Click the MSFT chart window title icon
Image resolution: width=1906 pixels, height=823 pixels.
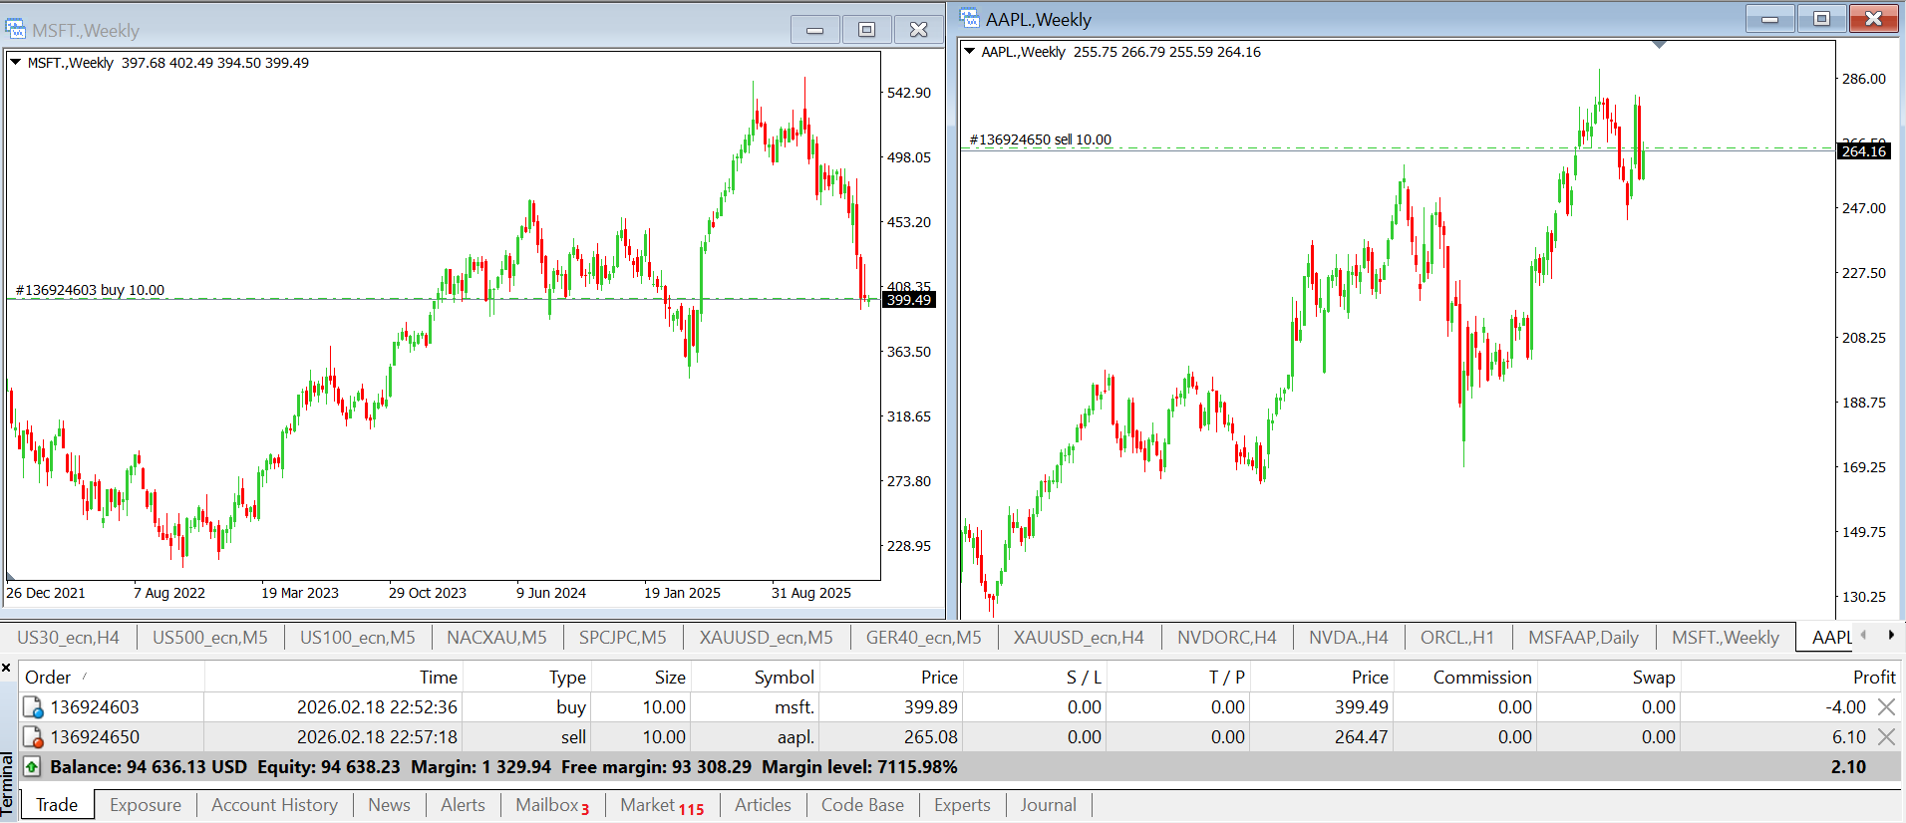(15, 29)
